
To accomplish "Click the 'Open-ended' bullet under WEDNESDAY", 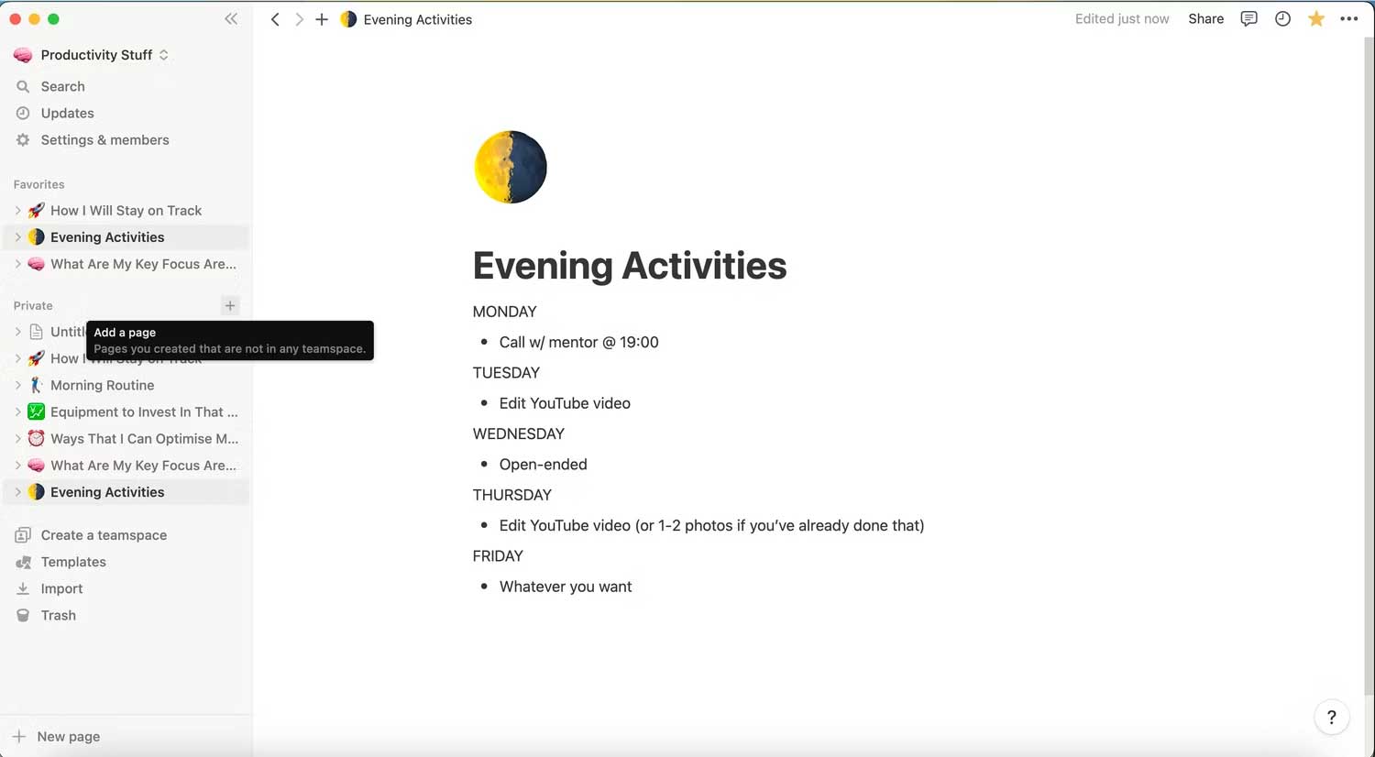I will pos(543,464).
